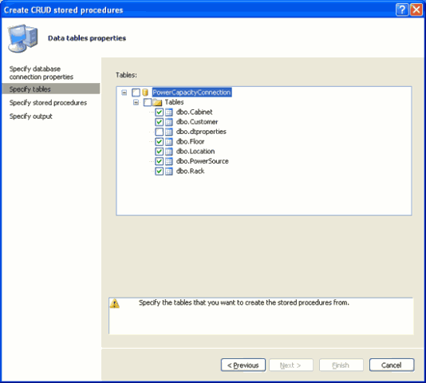Close the Create CRUD stored procedures dialog
Image resolution: width=426 pixels, height=383 pixels.
point(416,10)
